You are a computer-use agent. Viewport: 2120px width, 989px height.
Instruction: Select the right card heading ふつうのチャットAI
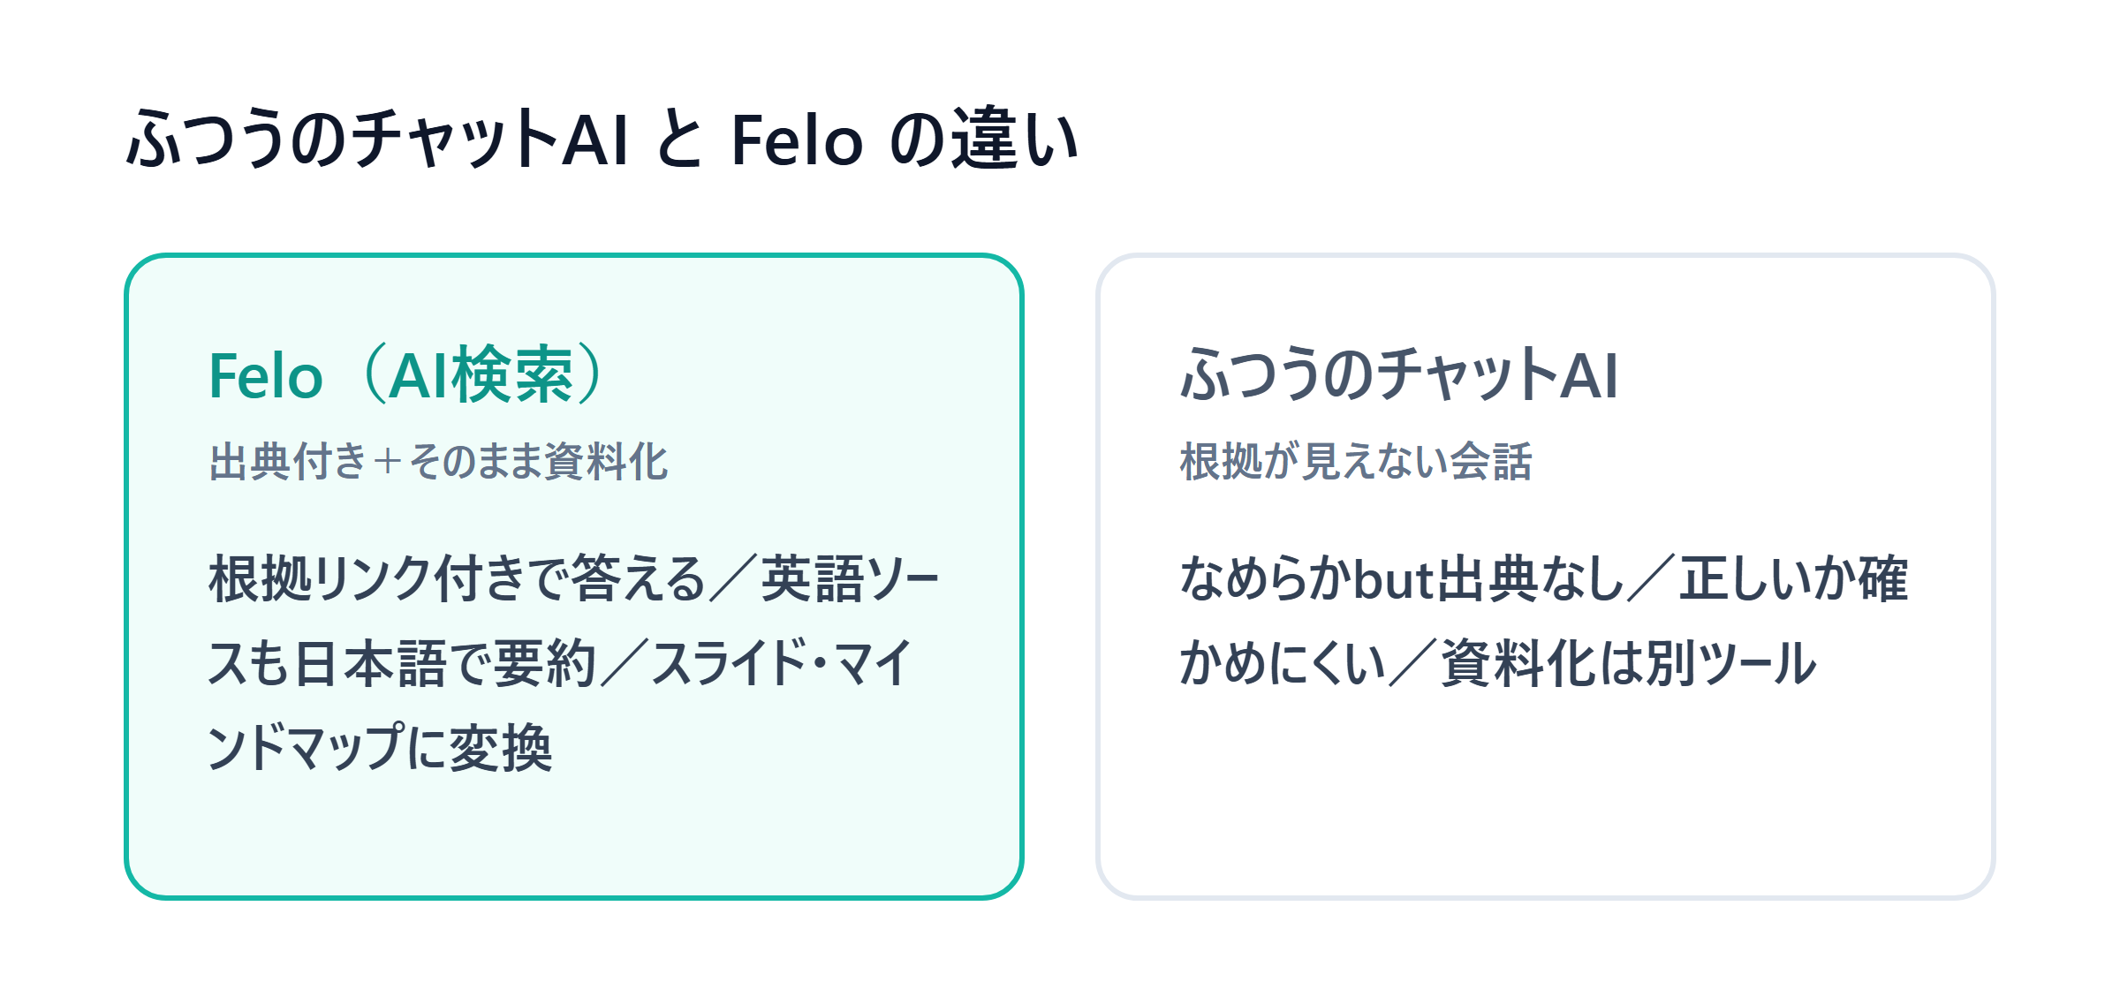(x=1399, y=374)
